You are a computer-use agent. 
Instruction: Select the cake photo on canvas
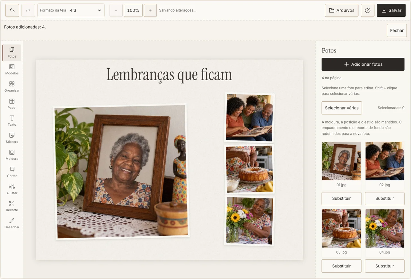[249, 169]
